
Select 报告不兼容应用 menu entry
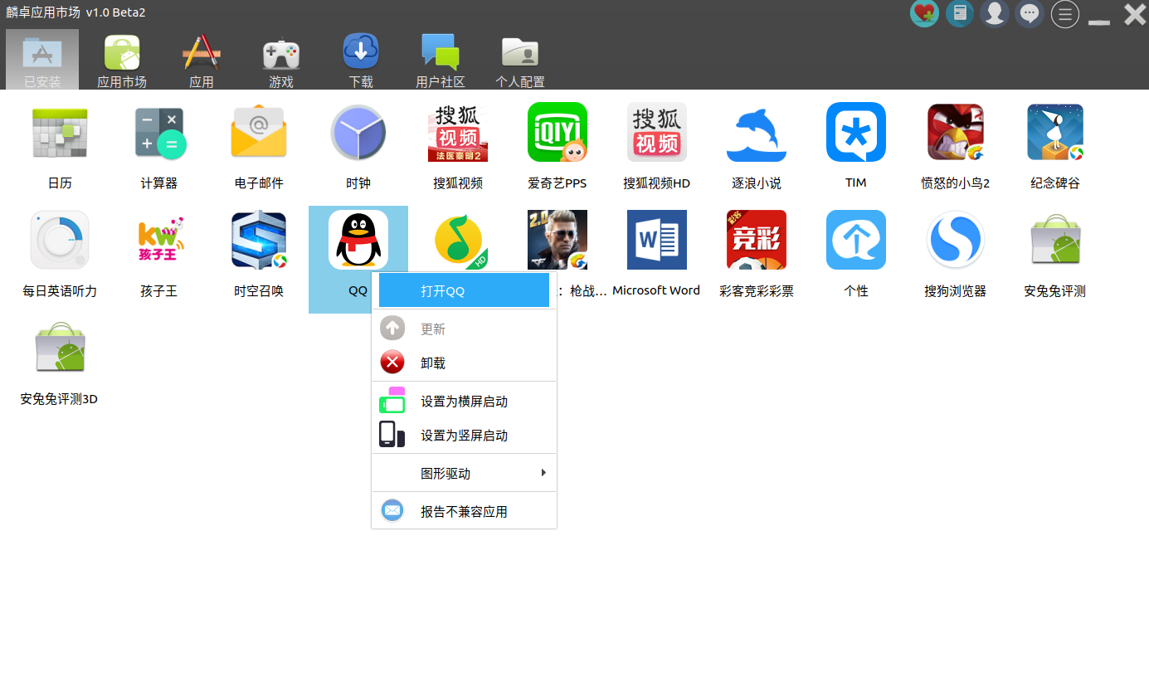point(464,511)
